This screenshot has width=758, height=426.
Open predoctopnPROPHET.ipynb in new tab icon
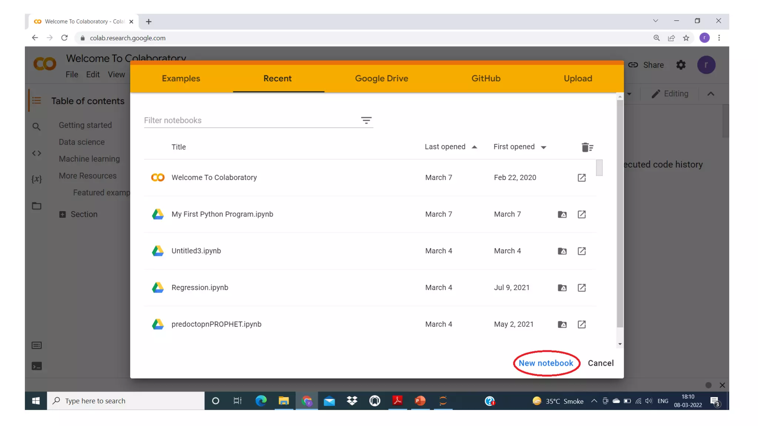[581, 324]
